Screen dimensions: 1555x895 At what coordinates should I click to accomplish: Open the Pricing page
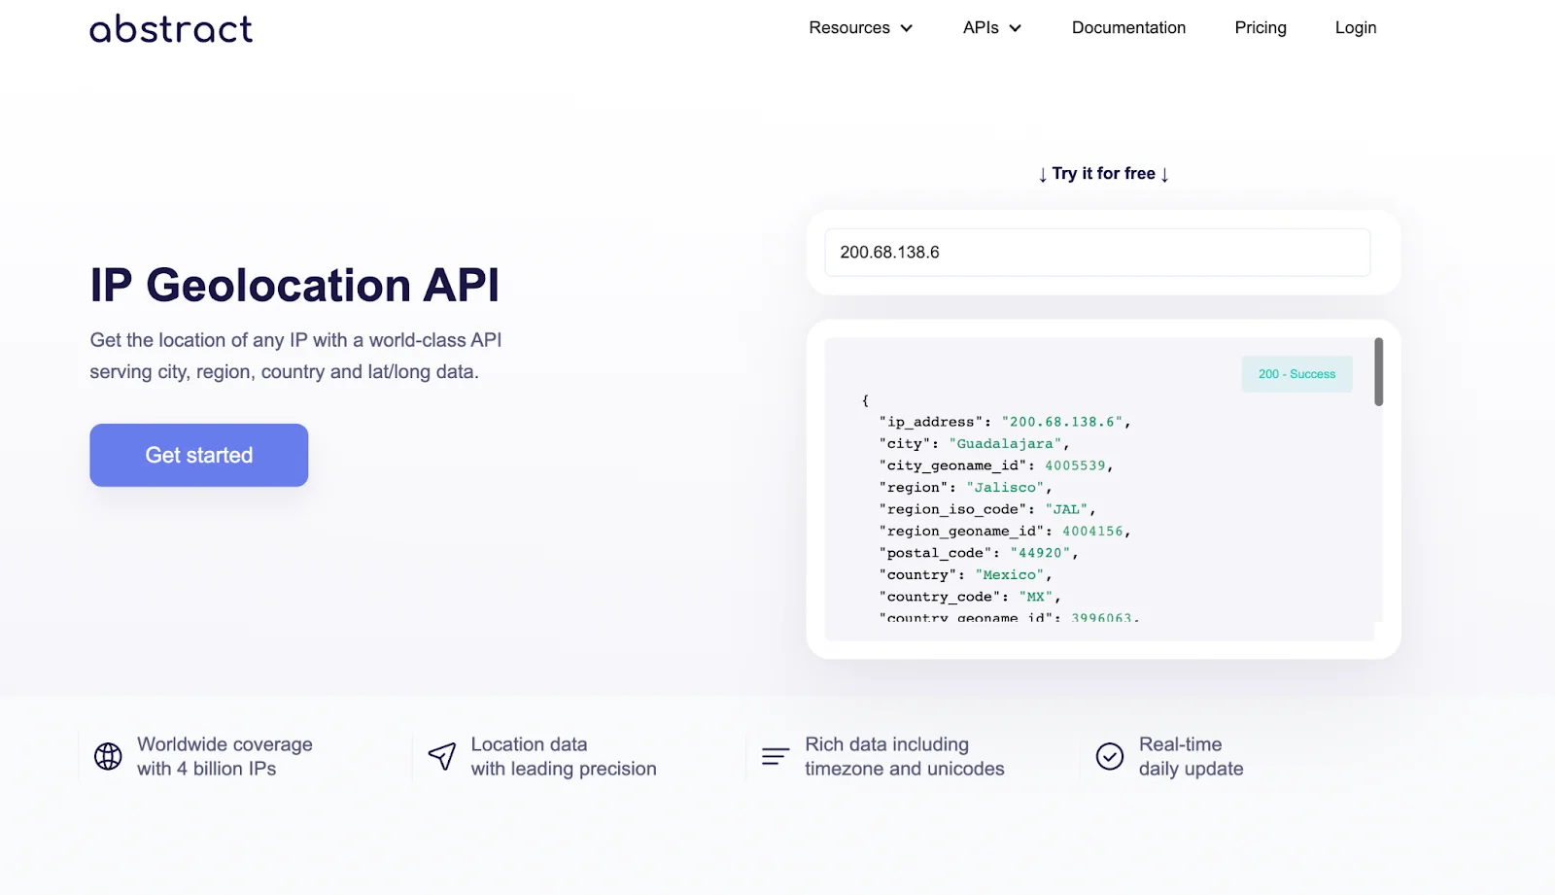1261,28
